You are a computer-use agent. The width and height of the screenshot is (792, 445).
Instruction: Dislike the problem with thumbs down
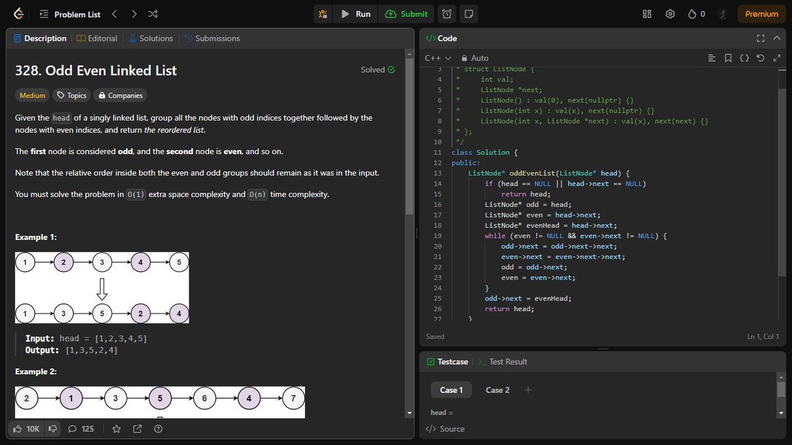[x=53, y=429]
